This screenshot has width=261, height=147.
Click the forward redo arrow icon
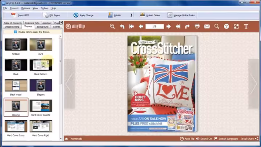click(187, 26)
